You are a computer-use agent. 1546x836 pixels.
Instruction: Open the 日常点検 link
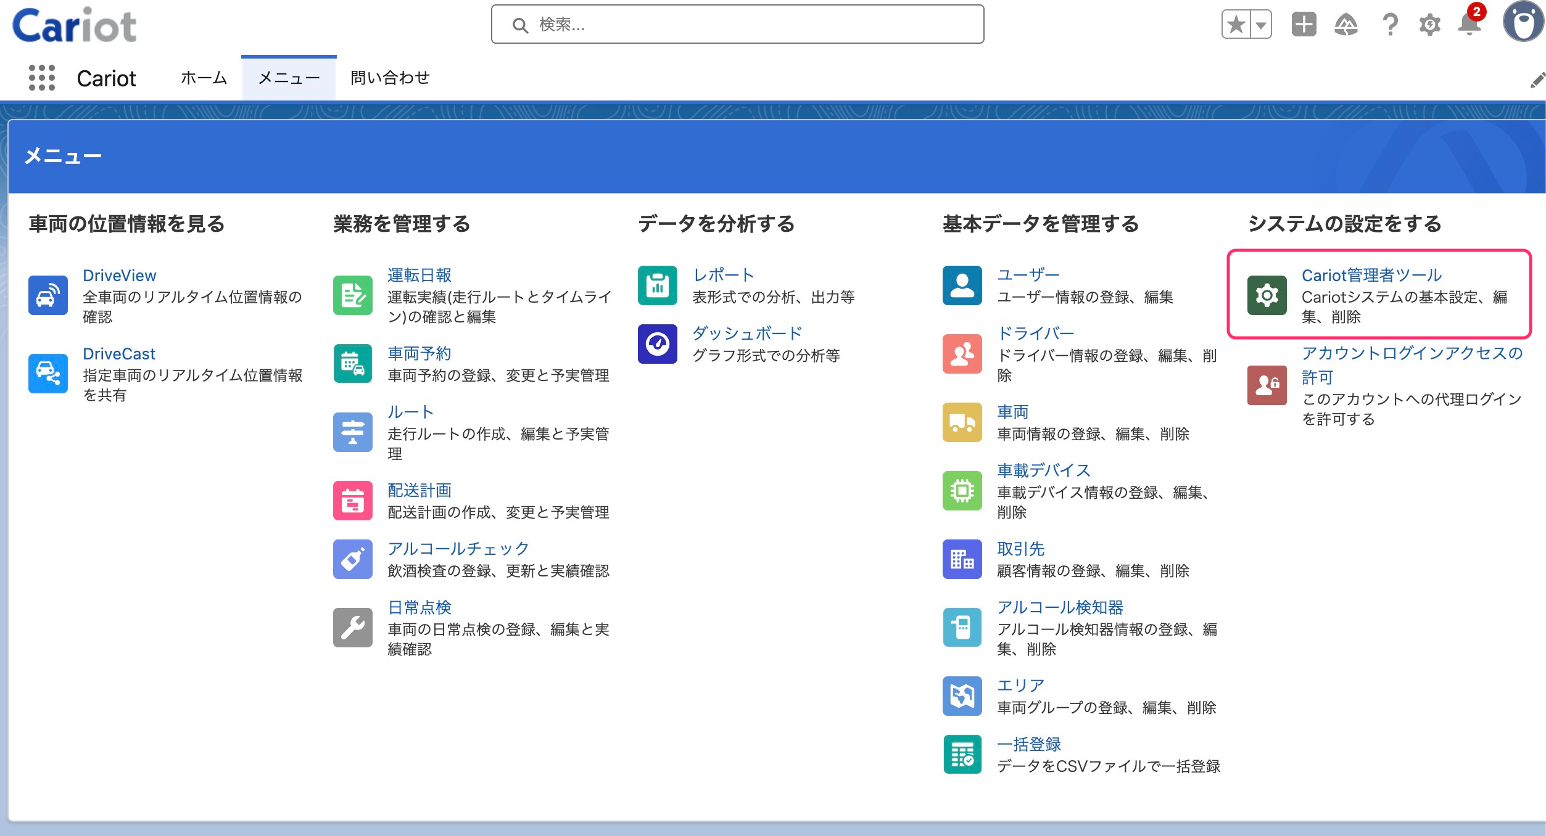tap(420, 608)
